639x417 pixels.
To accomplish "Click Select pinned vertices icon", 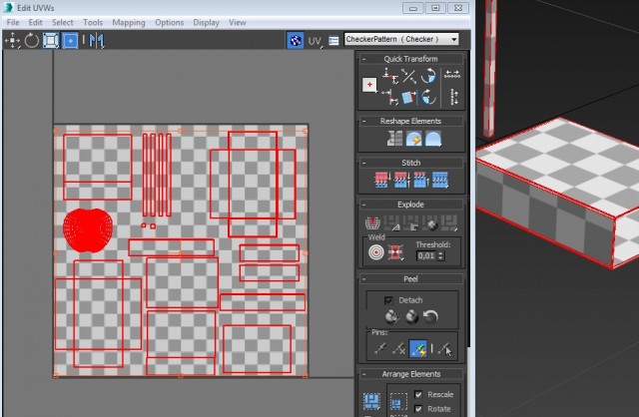I will click(445, 348).
